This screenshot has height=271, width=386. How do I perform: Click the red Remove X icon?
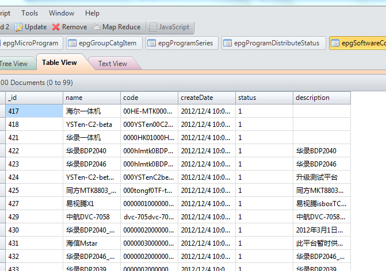click(56, 27)
